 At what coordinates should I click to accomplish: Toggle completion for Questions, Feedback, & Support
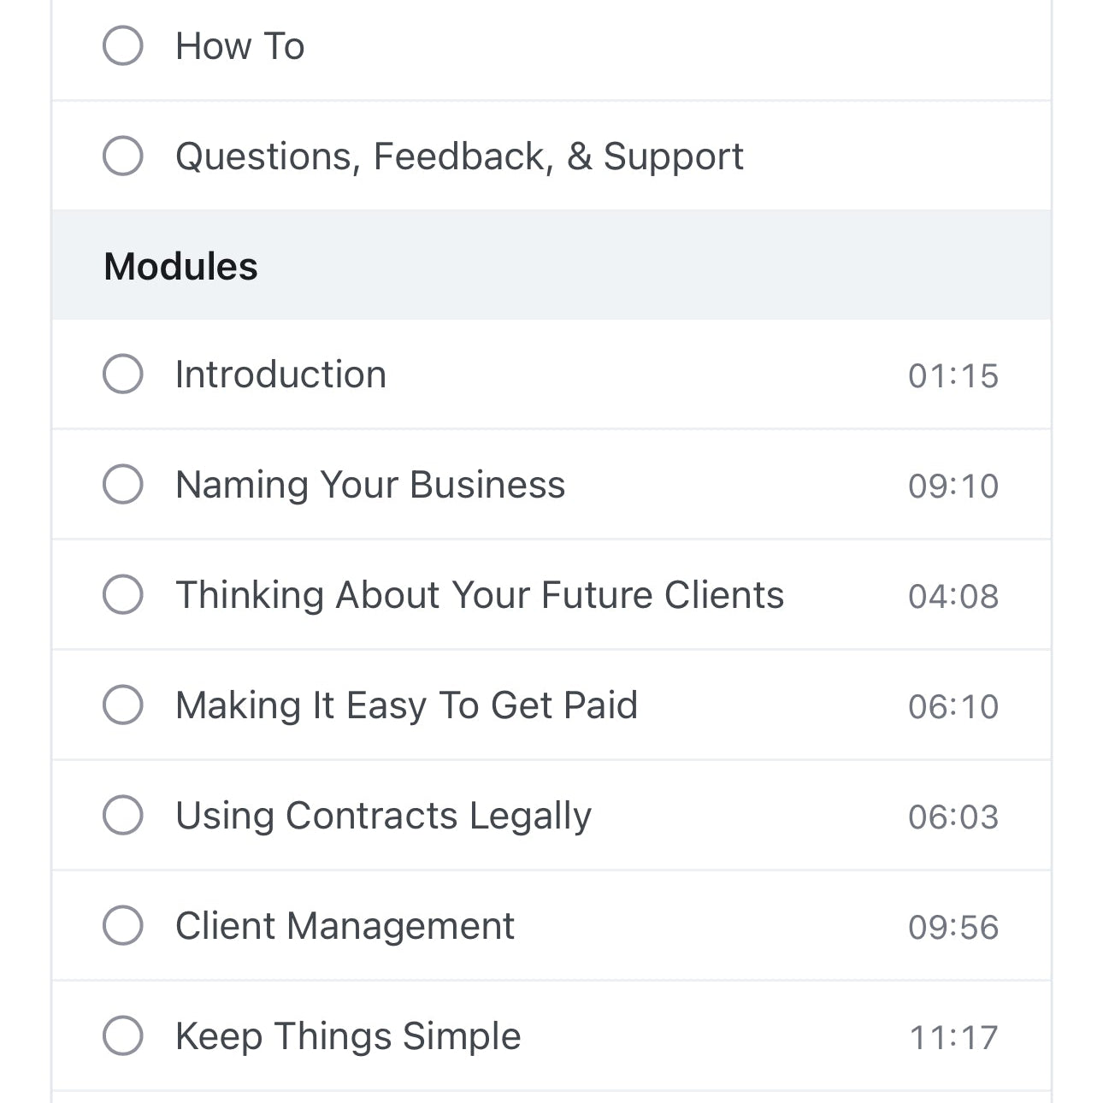pos(122,156)
